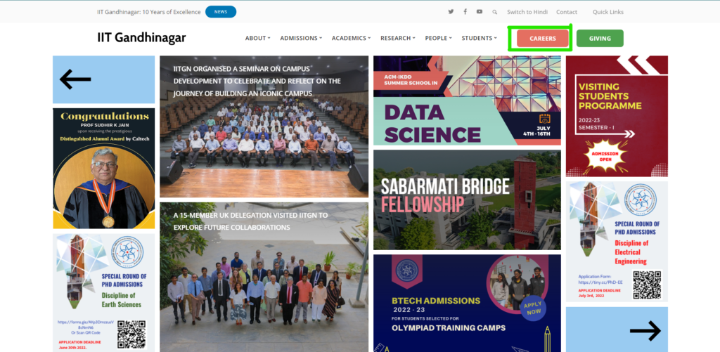Open the Contact link

pos(567,12)
